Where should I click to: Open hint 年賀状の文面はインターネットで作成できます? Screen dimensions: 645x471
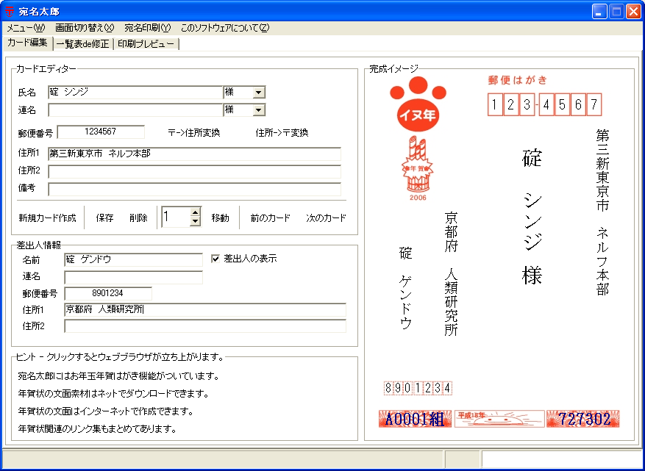105,411
